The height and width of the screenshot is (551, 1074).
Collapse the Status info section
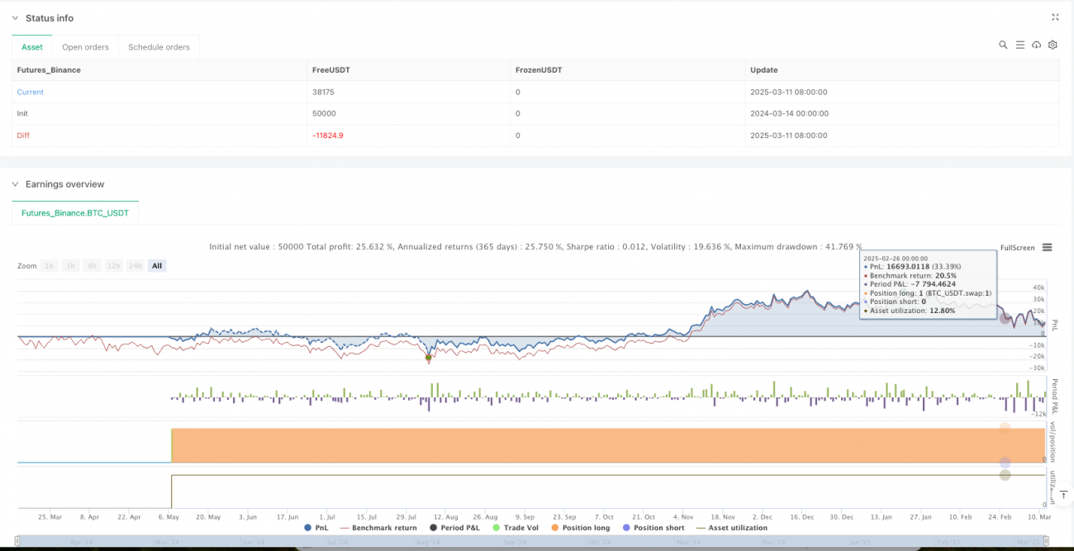click(x=16, y=18)
